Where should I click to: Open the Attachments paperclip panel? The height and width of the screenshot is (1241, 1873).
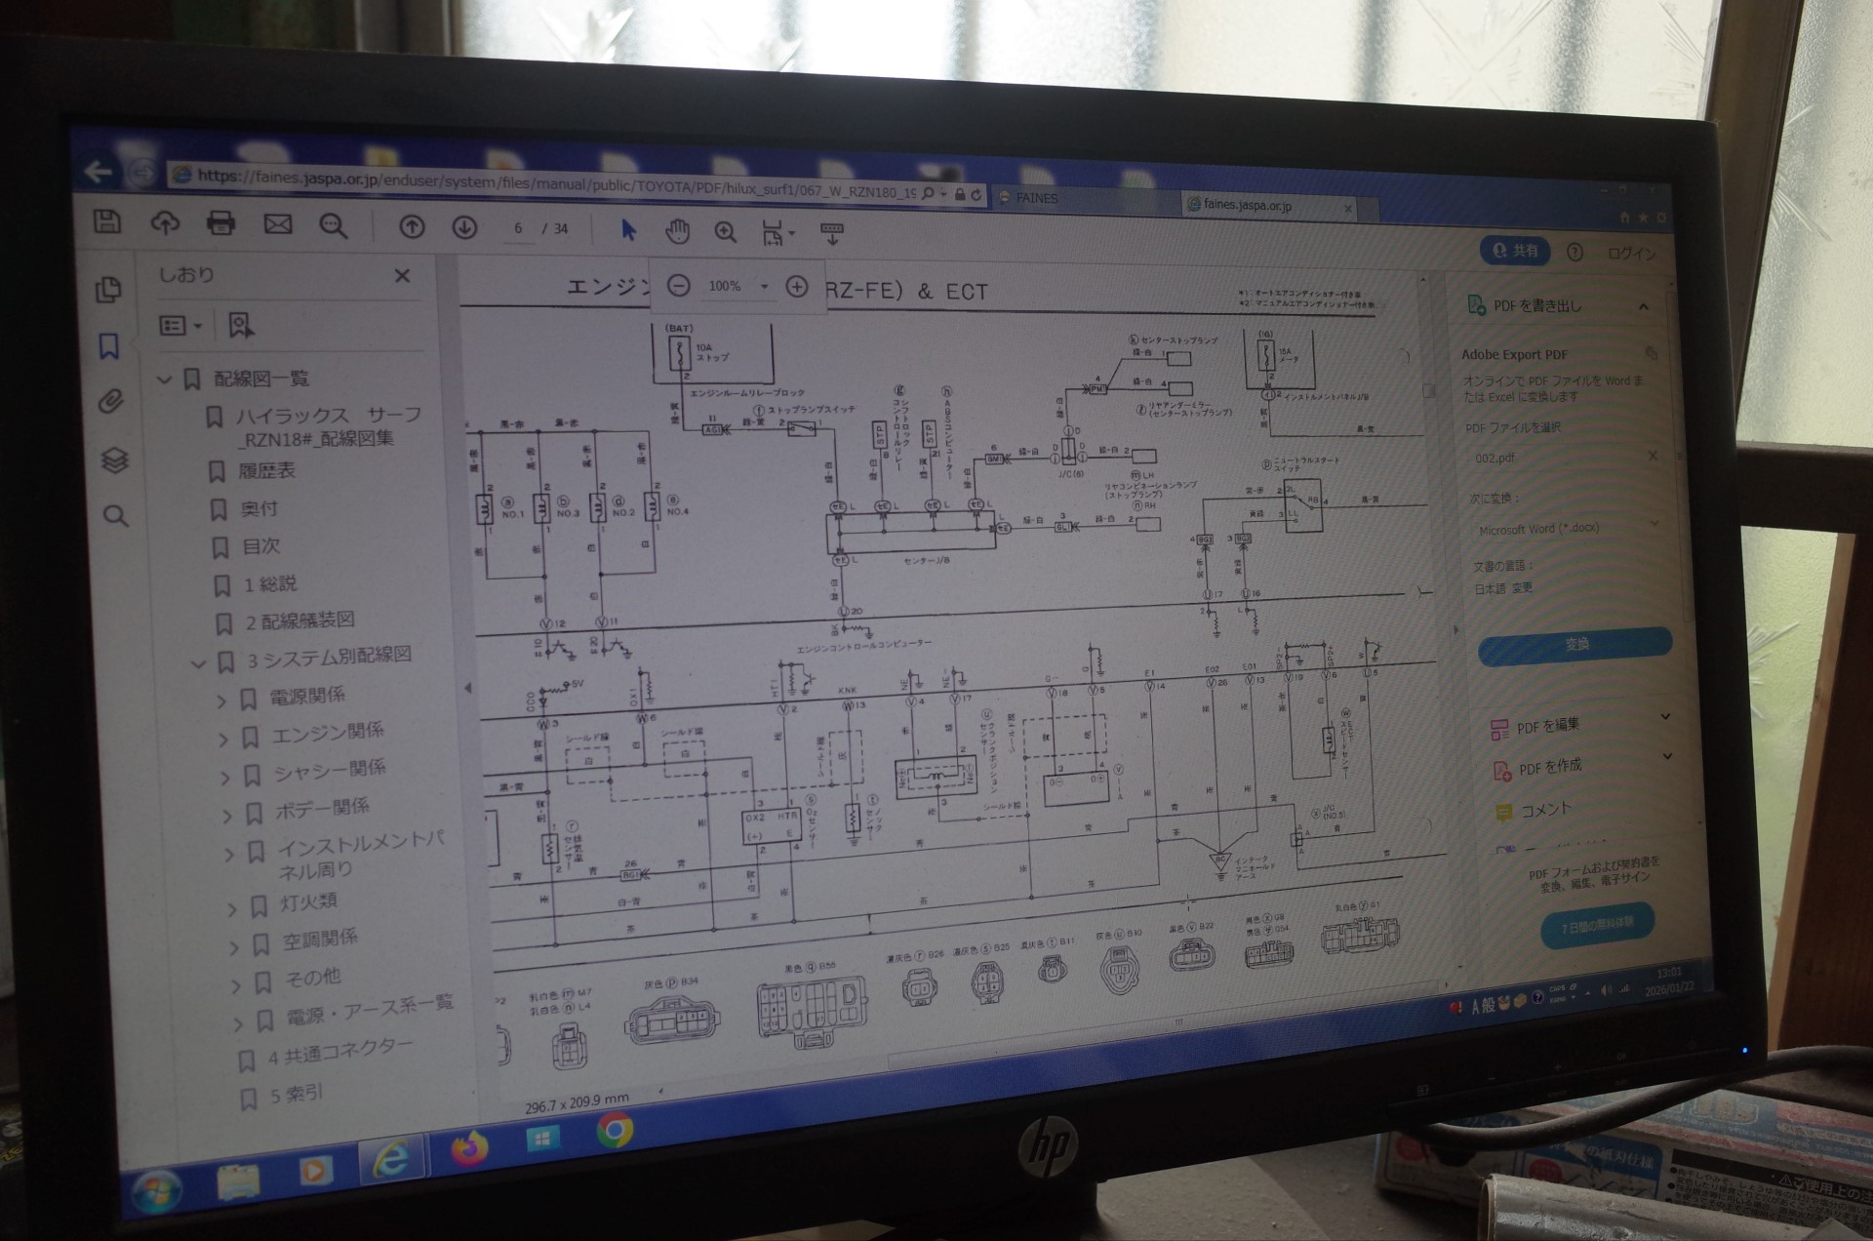[x=110, y=401]
